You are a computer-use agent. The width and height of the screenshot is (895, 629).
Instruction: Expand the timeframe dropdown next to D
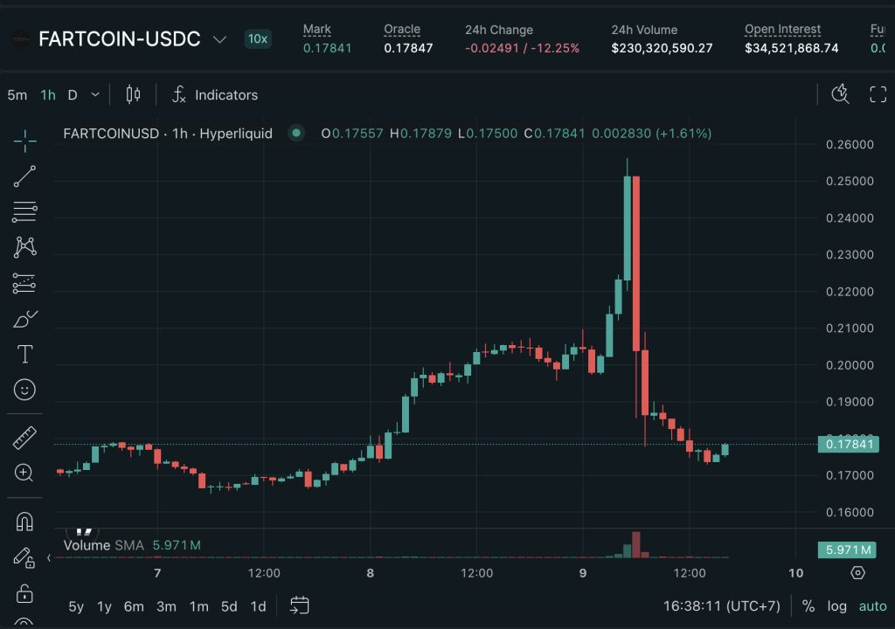point(94,94)
